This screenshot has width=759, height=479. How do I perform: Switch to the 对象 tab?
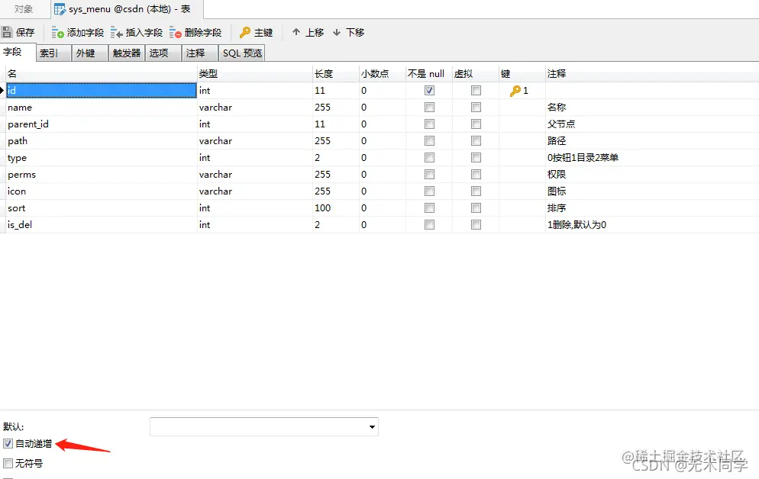click(24, 9)
